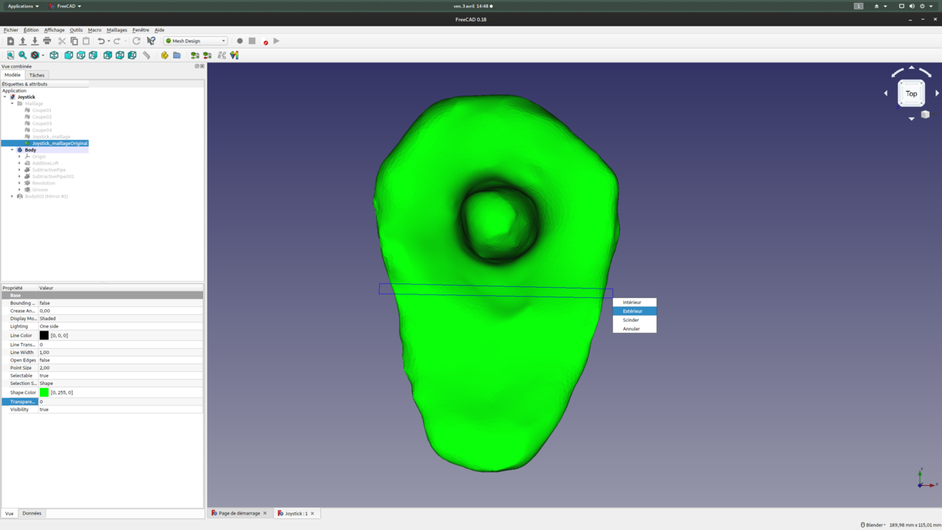Open the small cube menu below navigation cube
942x530 pixels.
[x=925, y=114]
